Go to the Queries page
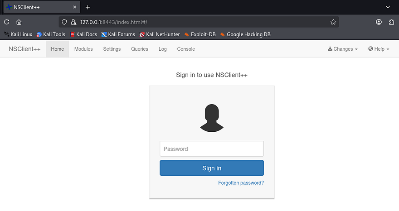The height and width of the screenshot is (211, 399). 140,49
